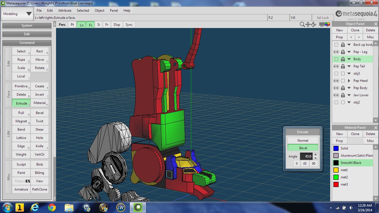
Task: Show the Body object visibility checkbox
Action: tap(336, 59)
